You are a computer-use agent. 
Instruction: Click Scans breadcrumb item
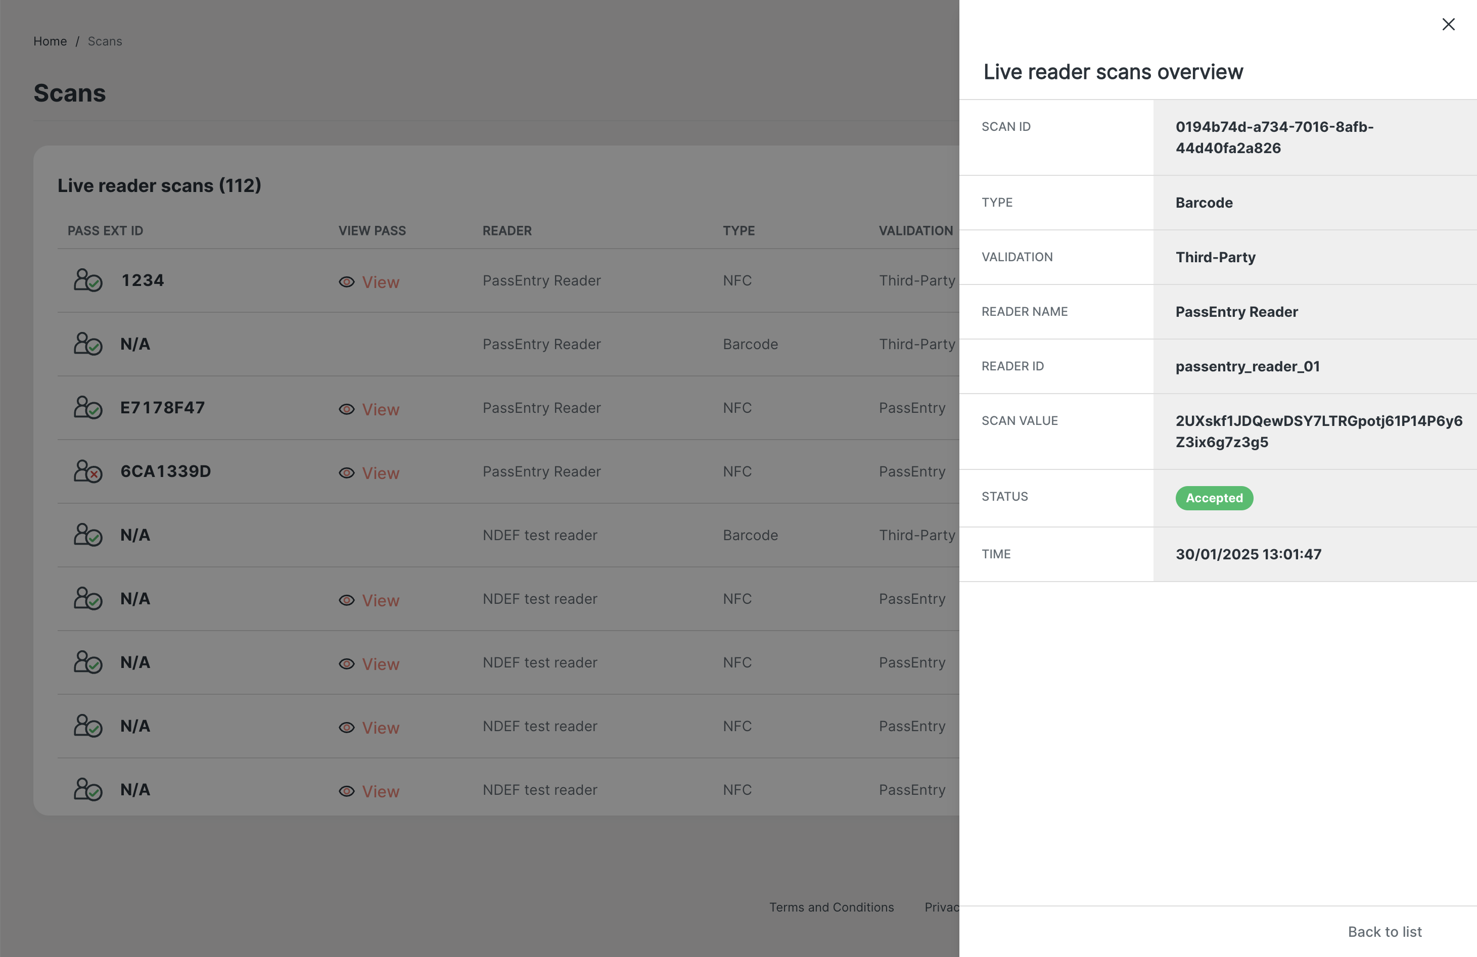(104, 41)
